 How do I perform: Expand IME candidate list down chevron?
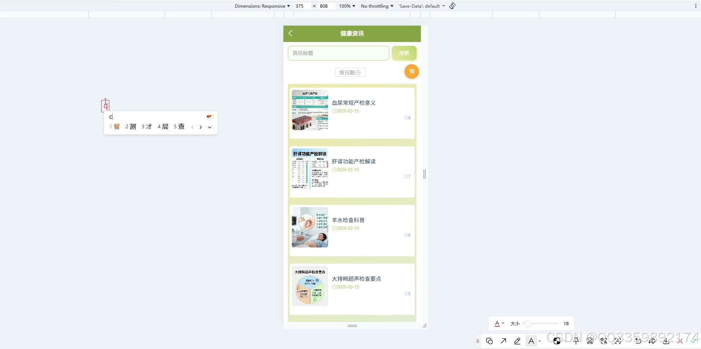tap(210, 127)
